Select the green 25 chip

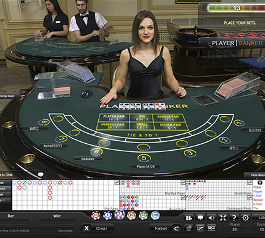[144, 215]
